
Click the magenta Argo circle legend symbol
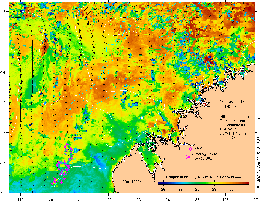click(x=190, y=149)
